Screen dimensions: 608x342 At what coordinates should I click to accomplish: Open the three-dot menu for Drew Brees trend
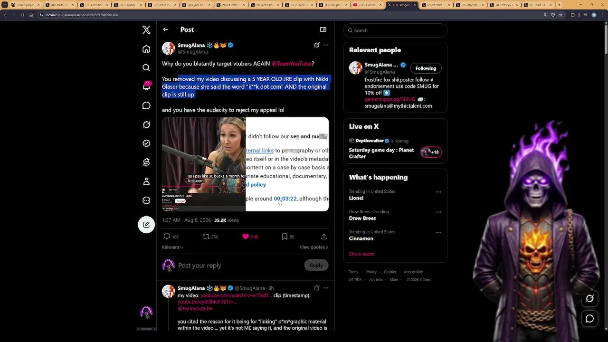point(438,212)
